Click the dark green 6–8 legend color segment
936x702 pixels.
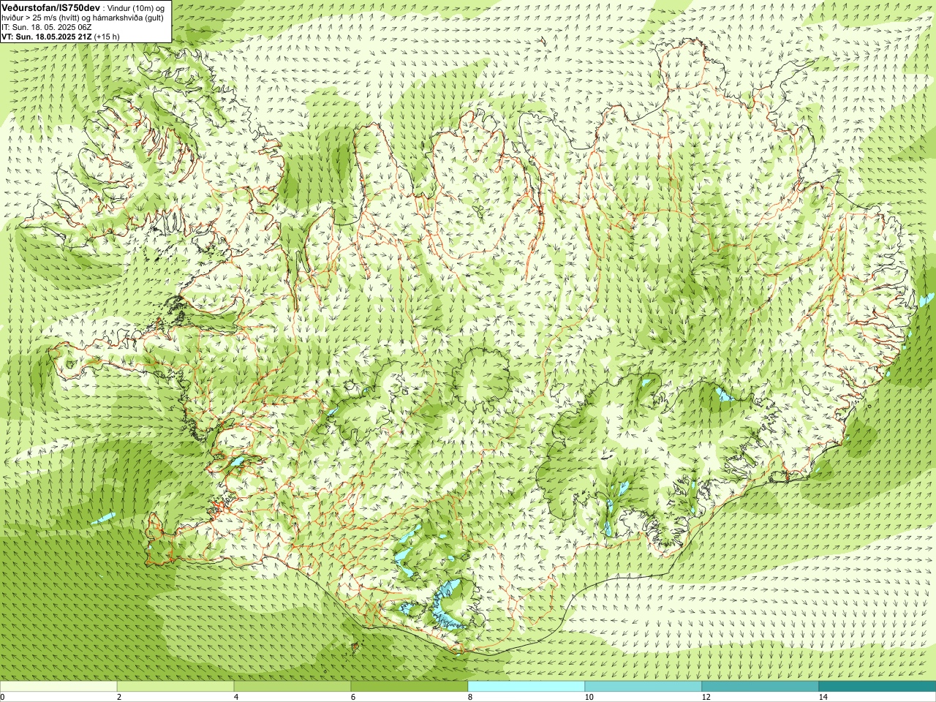tap(409, 687)
